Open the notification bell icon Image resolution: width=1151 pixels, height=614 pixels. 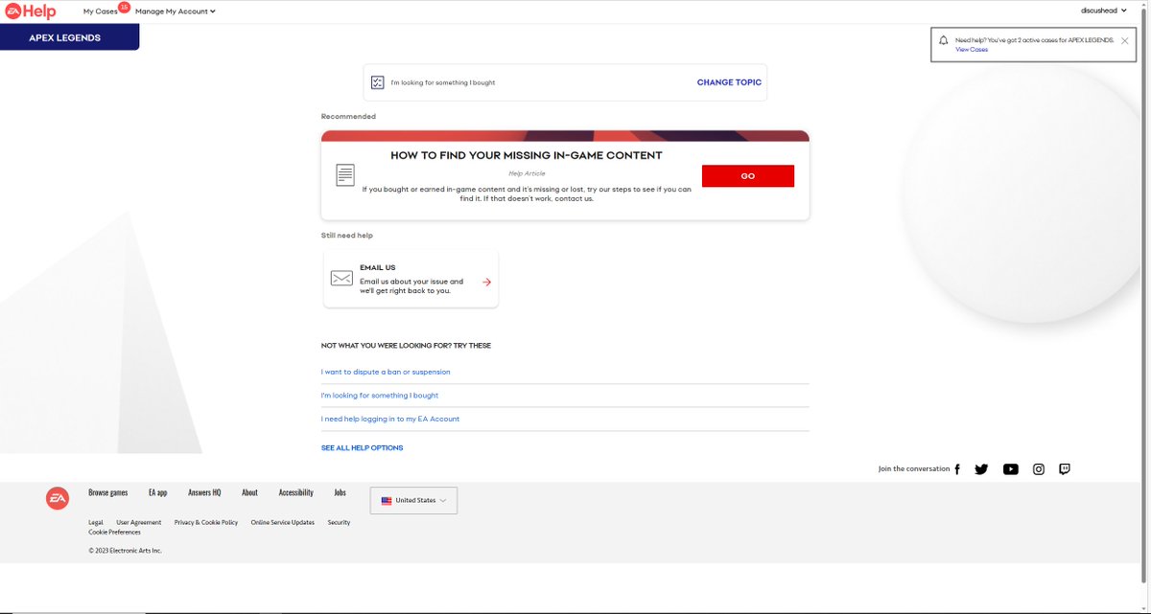coord(944,40)
